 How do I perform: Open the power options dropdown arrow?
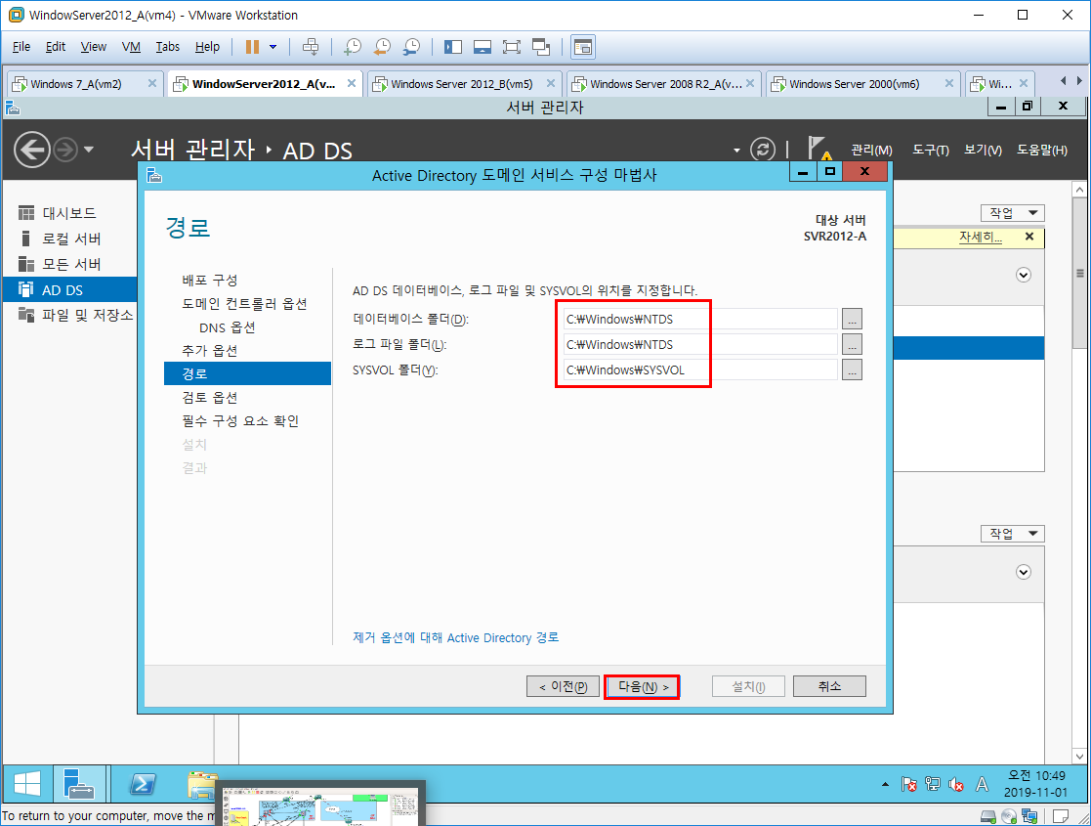pos(273,47)
